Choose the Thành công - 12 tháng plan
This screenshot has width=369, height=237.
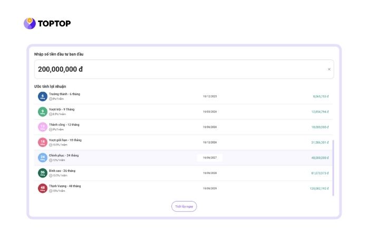tap(64, 125)
